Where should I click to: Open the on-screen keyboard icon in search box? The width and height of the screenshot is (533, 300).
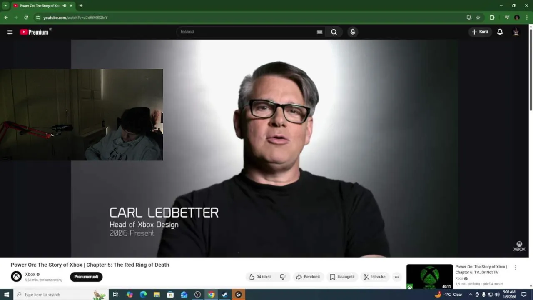click(319, 32)
